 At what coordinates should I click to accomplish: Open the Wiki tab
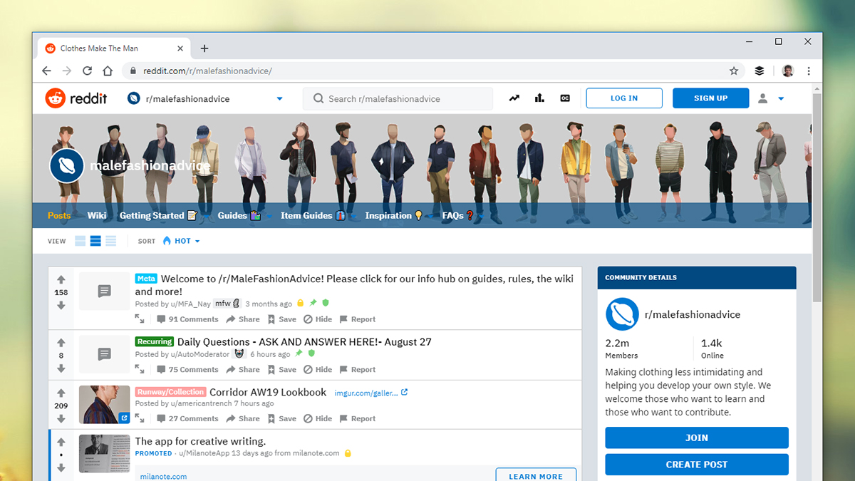tap(97, 215)
